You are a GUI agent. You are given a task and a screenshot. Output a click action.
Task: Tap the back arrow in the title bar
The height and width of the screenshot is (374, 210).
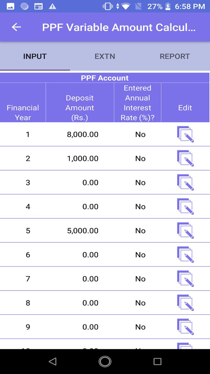pos(16,27)
